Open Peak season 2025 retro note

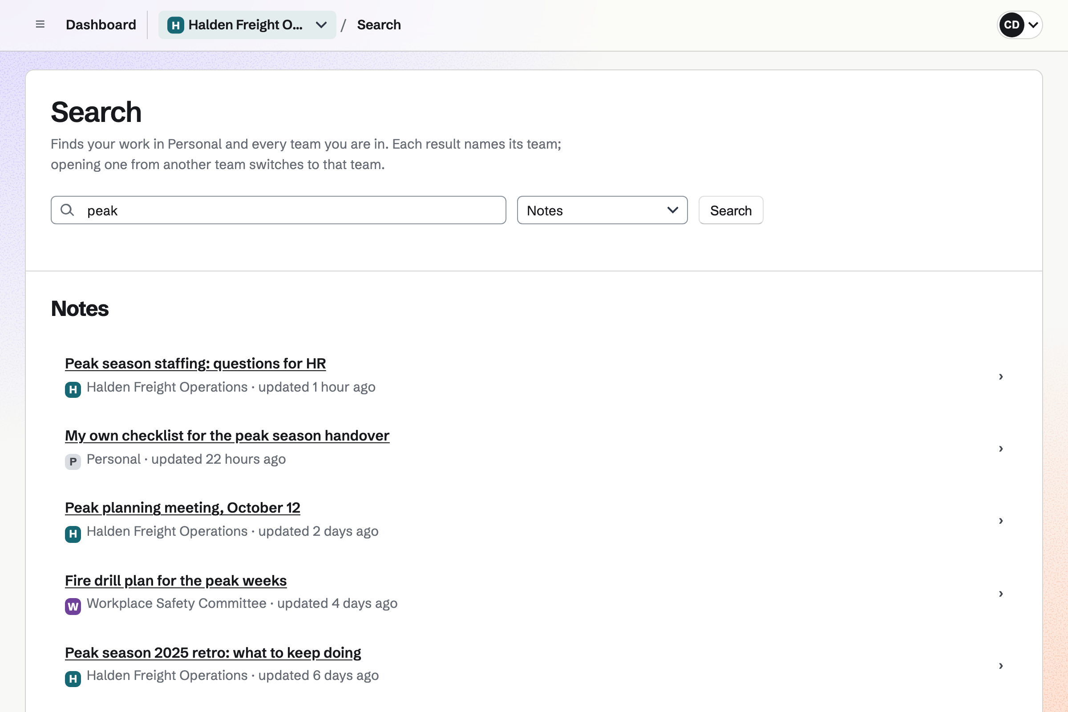[213, 652]
